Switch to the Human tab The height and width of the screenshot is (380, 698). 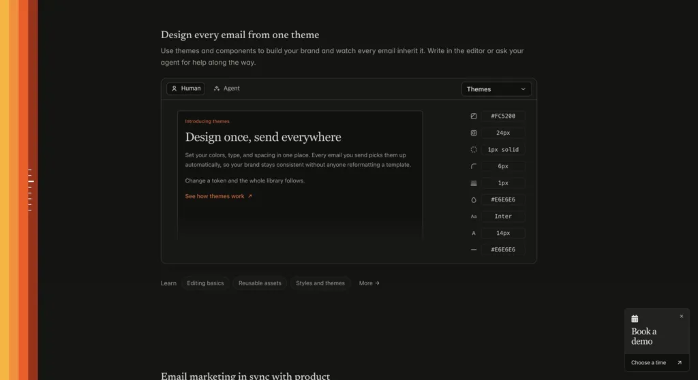point(185,89)
